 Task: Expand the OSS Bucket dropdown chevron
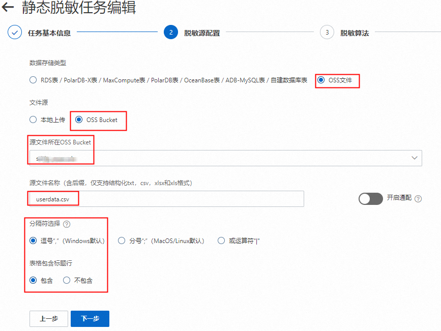414,158
